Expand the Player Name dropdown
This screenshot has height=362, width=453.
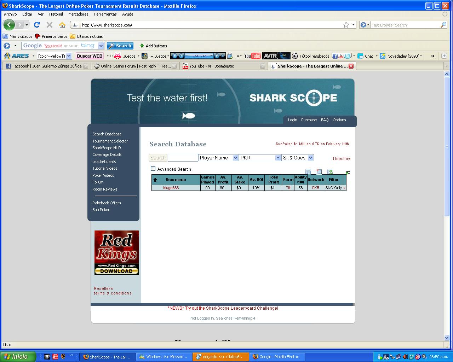(x=235, y=158)
